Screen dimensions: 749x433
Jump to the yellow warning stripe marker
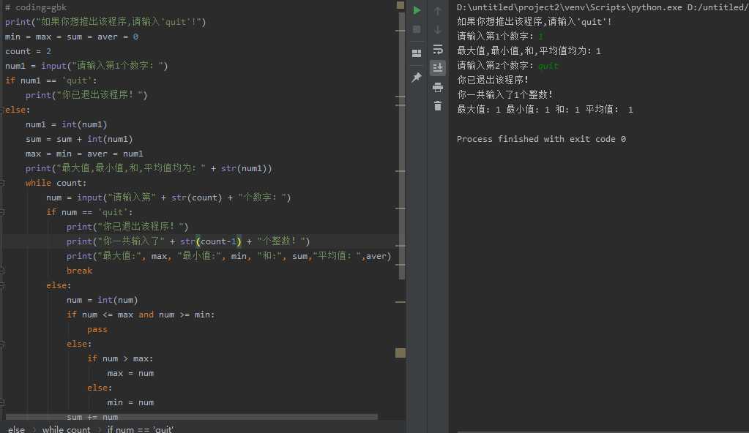click(400, 353)
